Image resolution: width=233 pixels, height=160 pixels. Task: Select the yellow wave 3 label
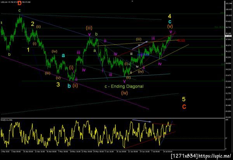click(x=58, y=84)
